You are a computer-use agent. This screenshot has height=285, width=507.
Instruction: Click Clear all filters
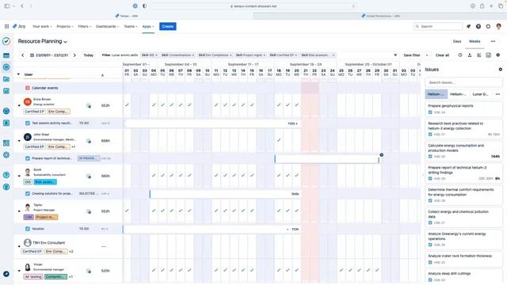[442, 55]
